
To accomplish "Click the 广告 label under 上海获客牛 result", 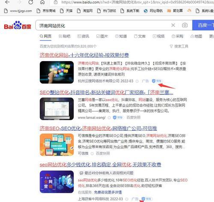I will pyautogui.click(x=135, y=199).
